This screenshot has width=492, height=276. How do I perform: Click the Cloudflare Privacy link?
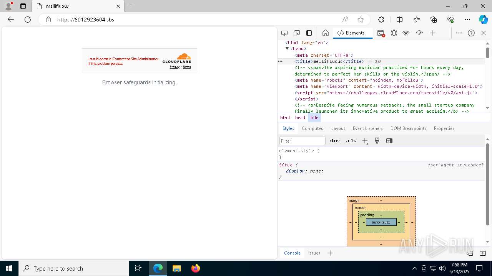click(x=175, y=67)
